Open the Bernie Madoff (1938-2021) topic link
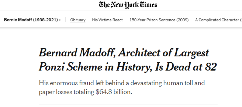 (x=31, y=20)
